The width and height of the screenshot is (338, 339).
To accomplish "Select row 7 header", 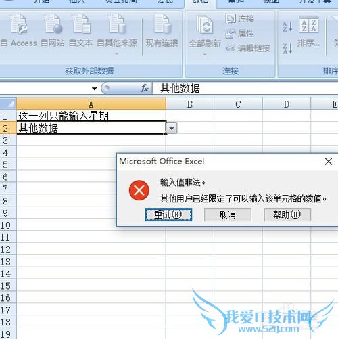I will [8, 189].
